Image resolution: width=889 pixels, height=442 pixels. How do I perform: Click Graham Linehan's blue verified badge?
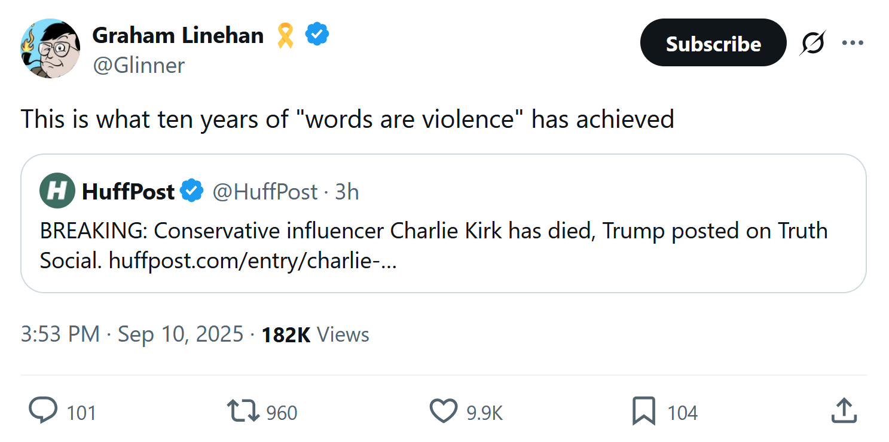tap(317, 35)
